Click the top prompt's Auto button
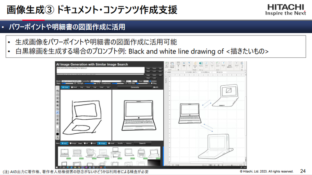This screenshot has height=175, width=312. tap(160, 71)
